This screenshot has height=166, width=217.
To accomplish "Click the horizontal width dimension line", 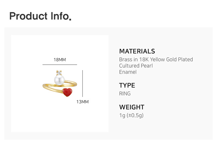I will click(x=60, y=64).
